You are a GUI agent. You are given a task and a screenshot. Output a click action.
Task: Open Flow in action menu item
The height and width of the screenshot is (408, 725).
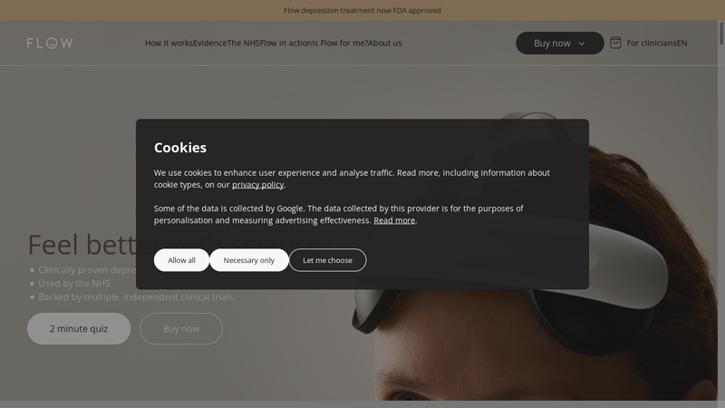[285, 43]
